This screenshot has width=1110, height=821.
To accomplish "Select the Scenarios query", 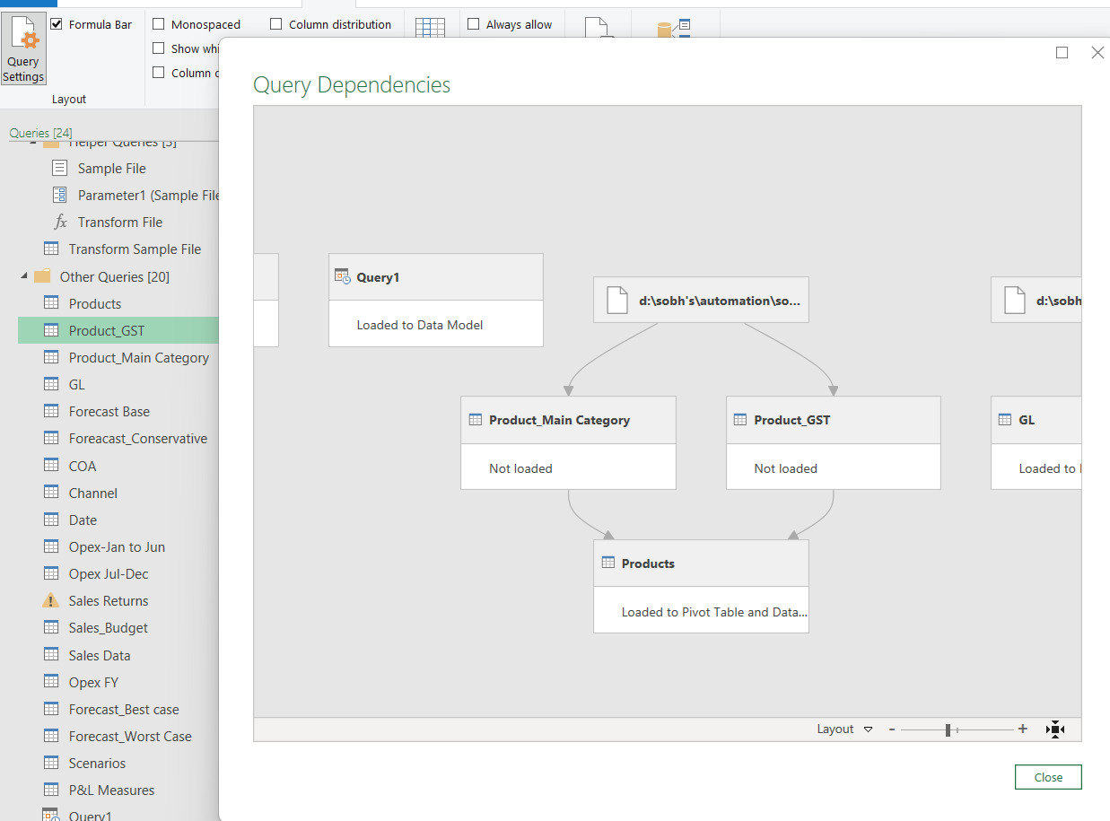I will tap(97, 763).
